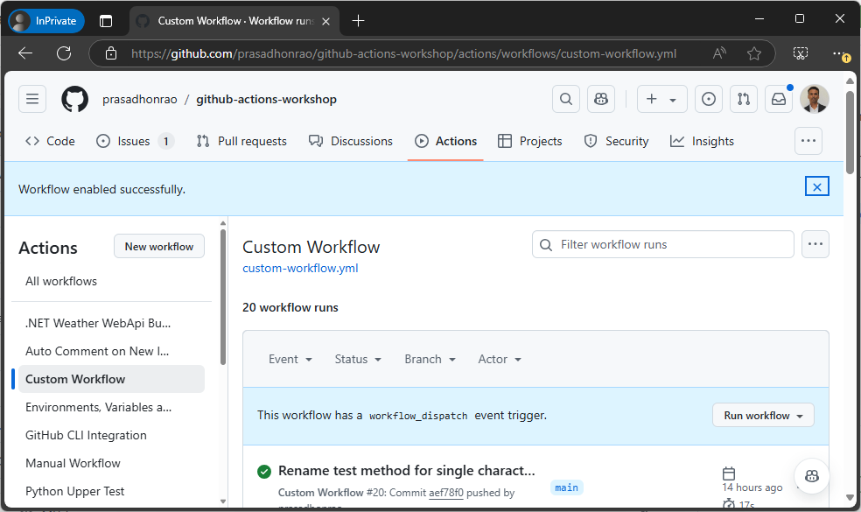Screen dimensions: 861x512
Task: Click the successful run status check icon
Action: click(264, 472)
